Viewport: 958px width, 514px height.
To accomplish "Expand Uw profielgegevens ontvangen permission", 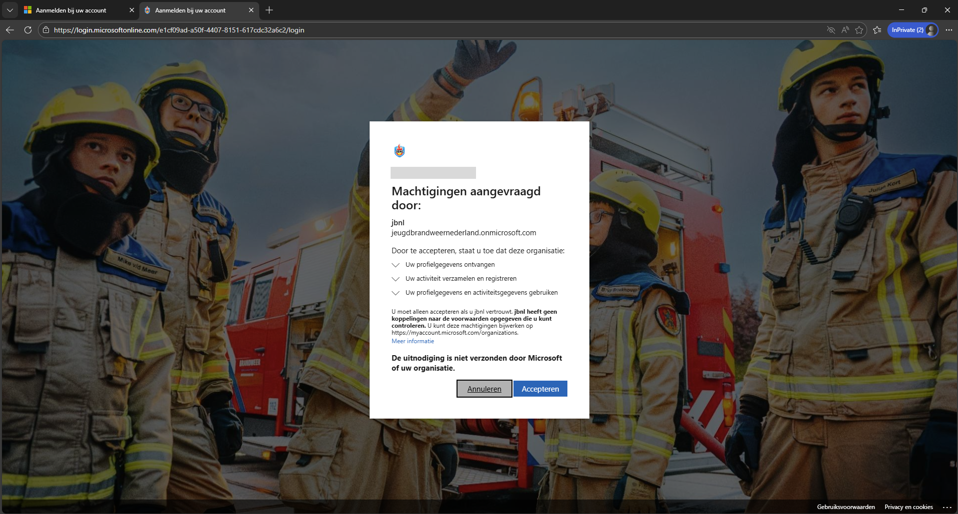I will click(x=396, y=265).
